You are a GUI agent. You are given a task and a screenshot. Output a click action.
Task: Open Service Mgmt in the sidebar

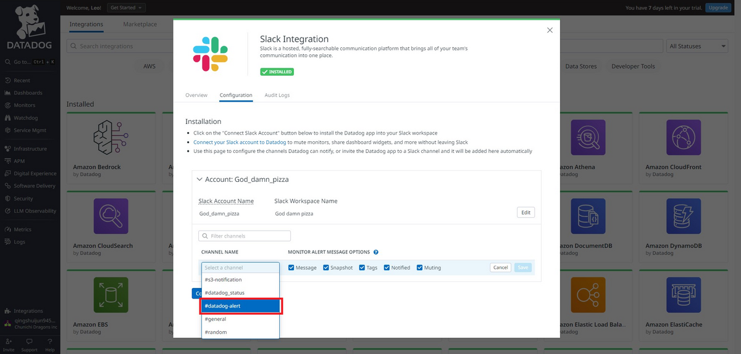pos(30,130)
